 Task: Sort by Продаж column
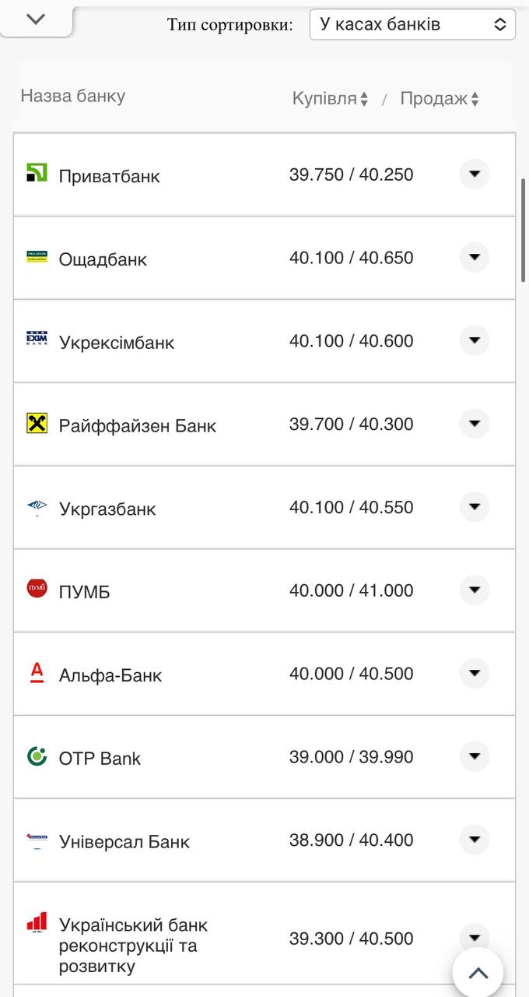pyautogui.click(x=440, y=99)
